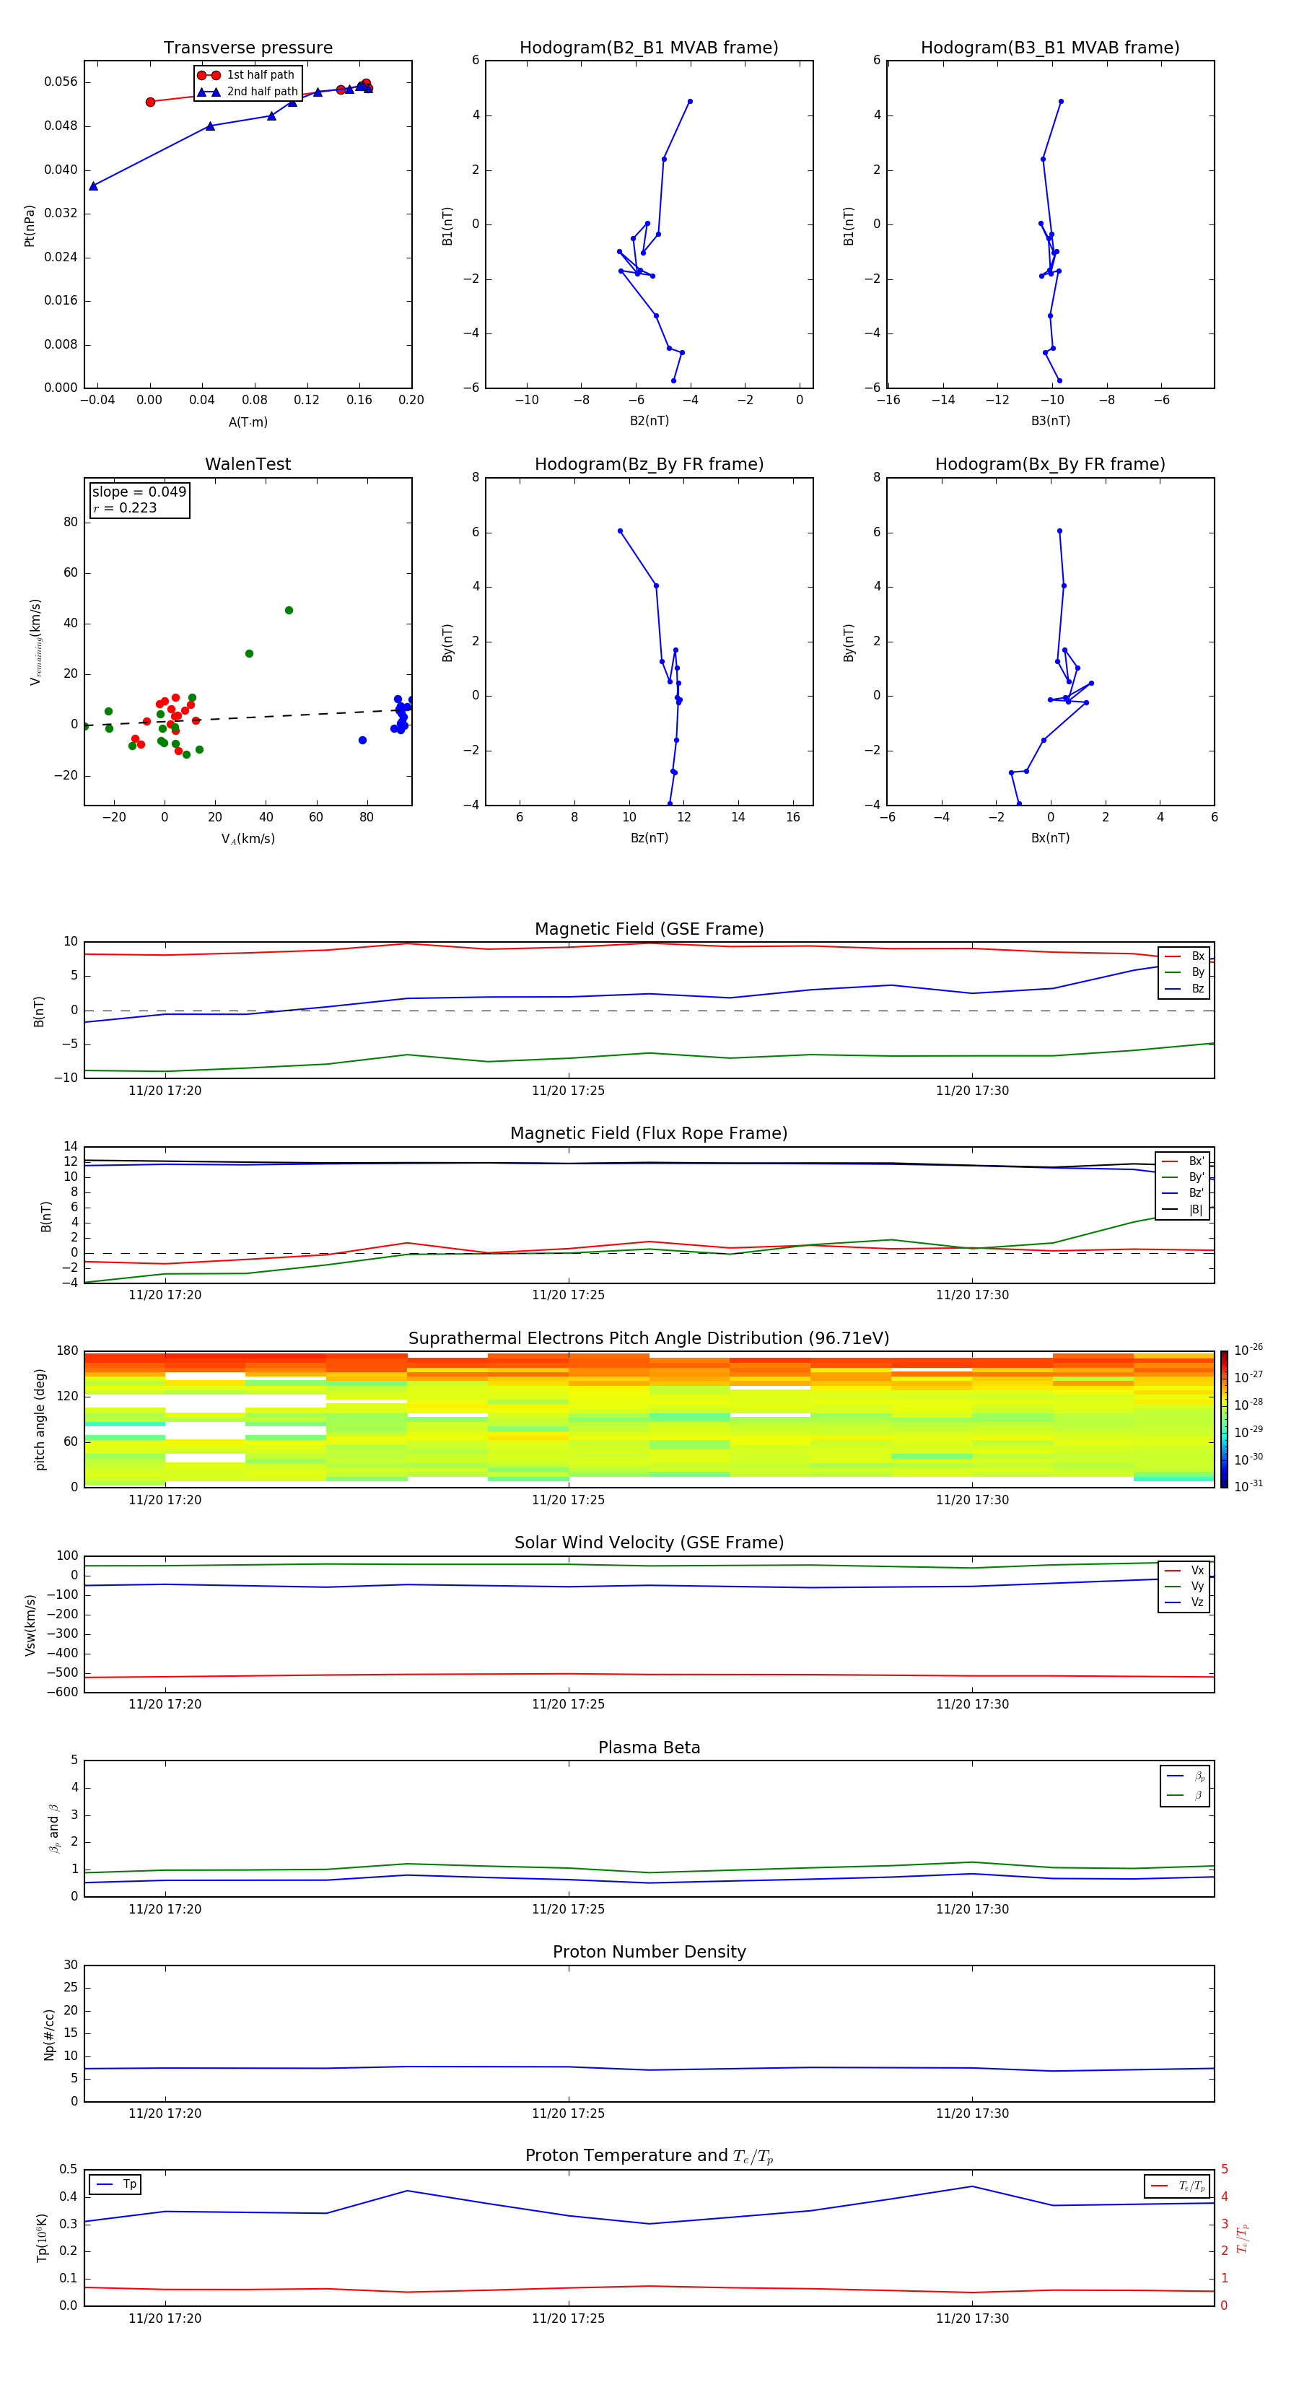Click the '11/20 17:20' tick under Proton Number Density

(x=165, y=2113)
